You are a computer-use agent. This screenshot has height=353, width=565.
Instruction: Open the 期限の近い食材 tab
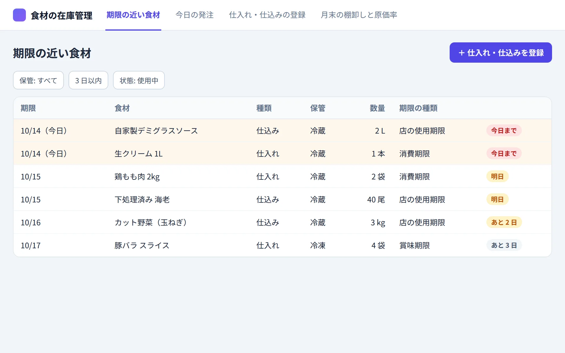point(133,15)
